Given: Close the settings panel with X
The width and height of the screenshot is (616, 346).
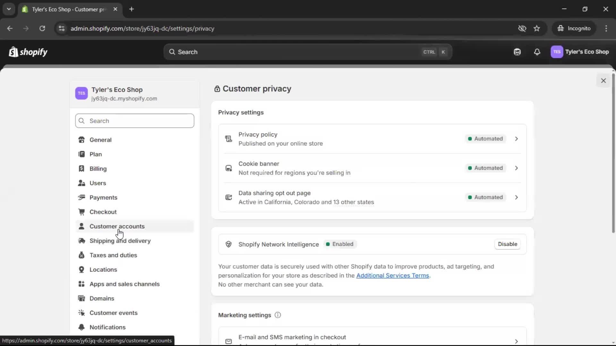Looking at the screenshot, I should coord(603,81).
